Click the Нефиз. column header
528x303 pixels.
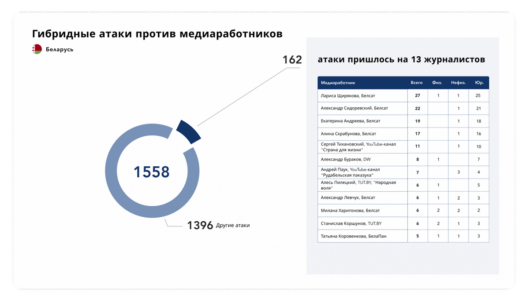point(458,83)
